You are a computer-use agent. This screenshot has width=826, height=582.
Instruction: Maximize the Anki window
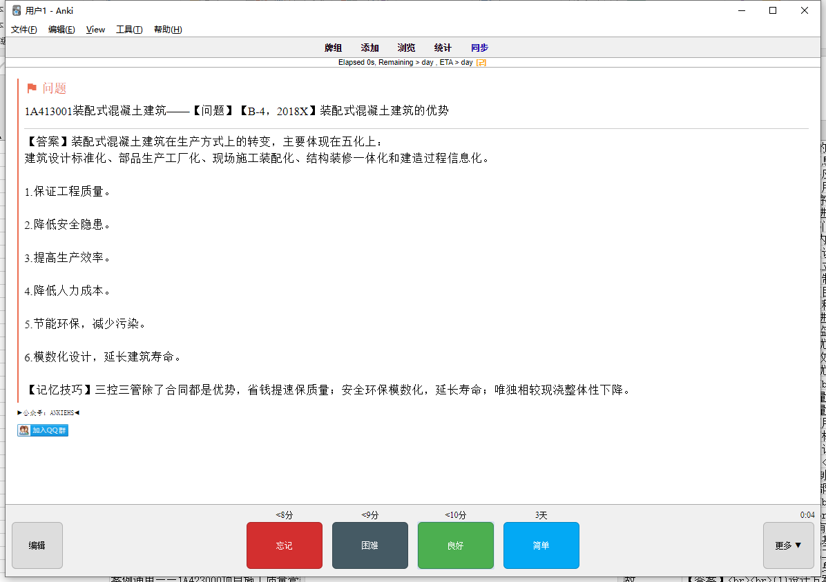773,10
